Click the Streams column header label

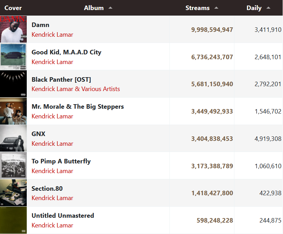click(x=198, y=8)
